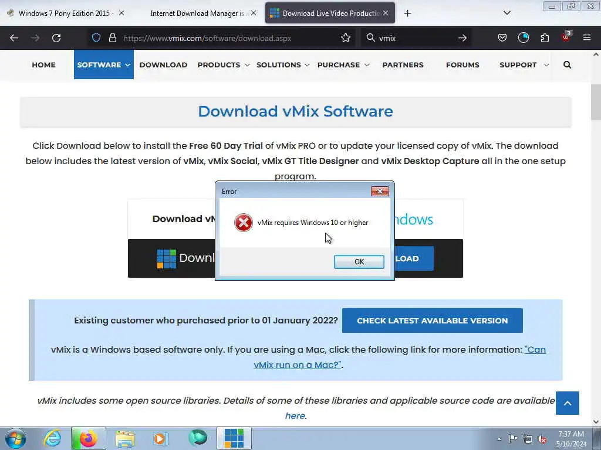The height and width of the screenshot is (450, 601).
Task: Open Windows Explorer folder from the taskbar
Action: pyautogui.click(x=125, y=439)
